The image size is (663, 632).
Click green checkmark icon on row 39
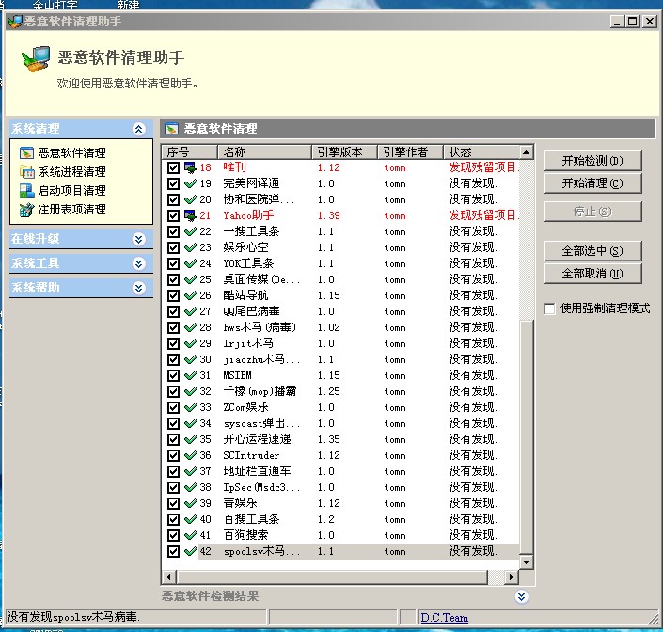coord(191,503)
